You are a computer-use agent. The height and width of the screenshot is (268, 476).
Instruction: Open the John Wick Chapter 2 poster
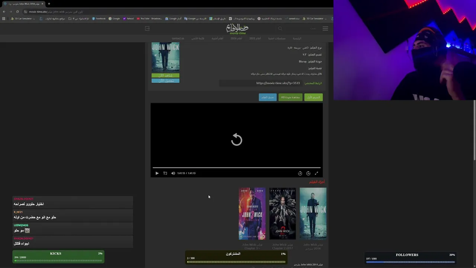click(283, 214)
